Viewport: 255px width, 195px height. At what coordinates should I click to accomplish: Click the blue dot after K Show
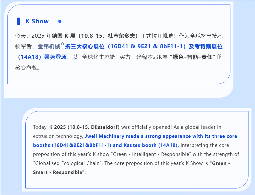click(60, 21)
